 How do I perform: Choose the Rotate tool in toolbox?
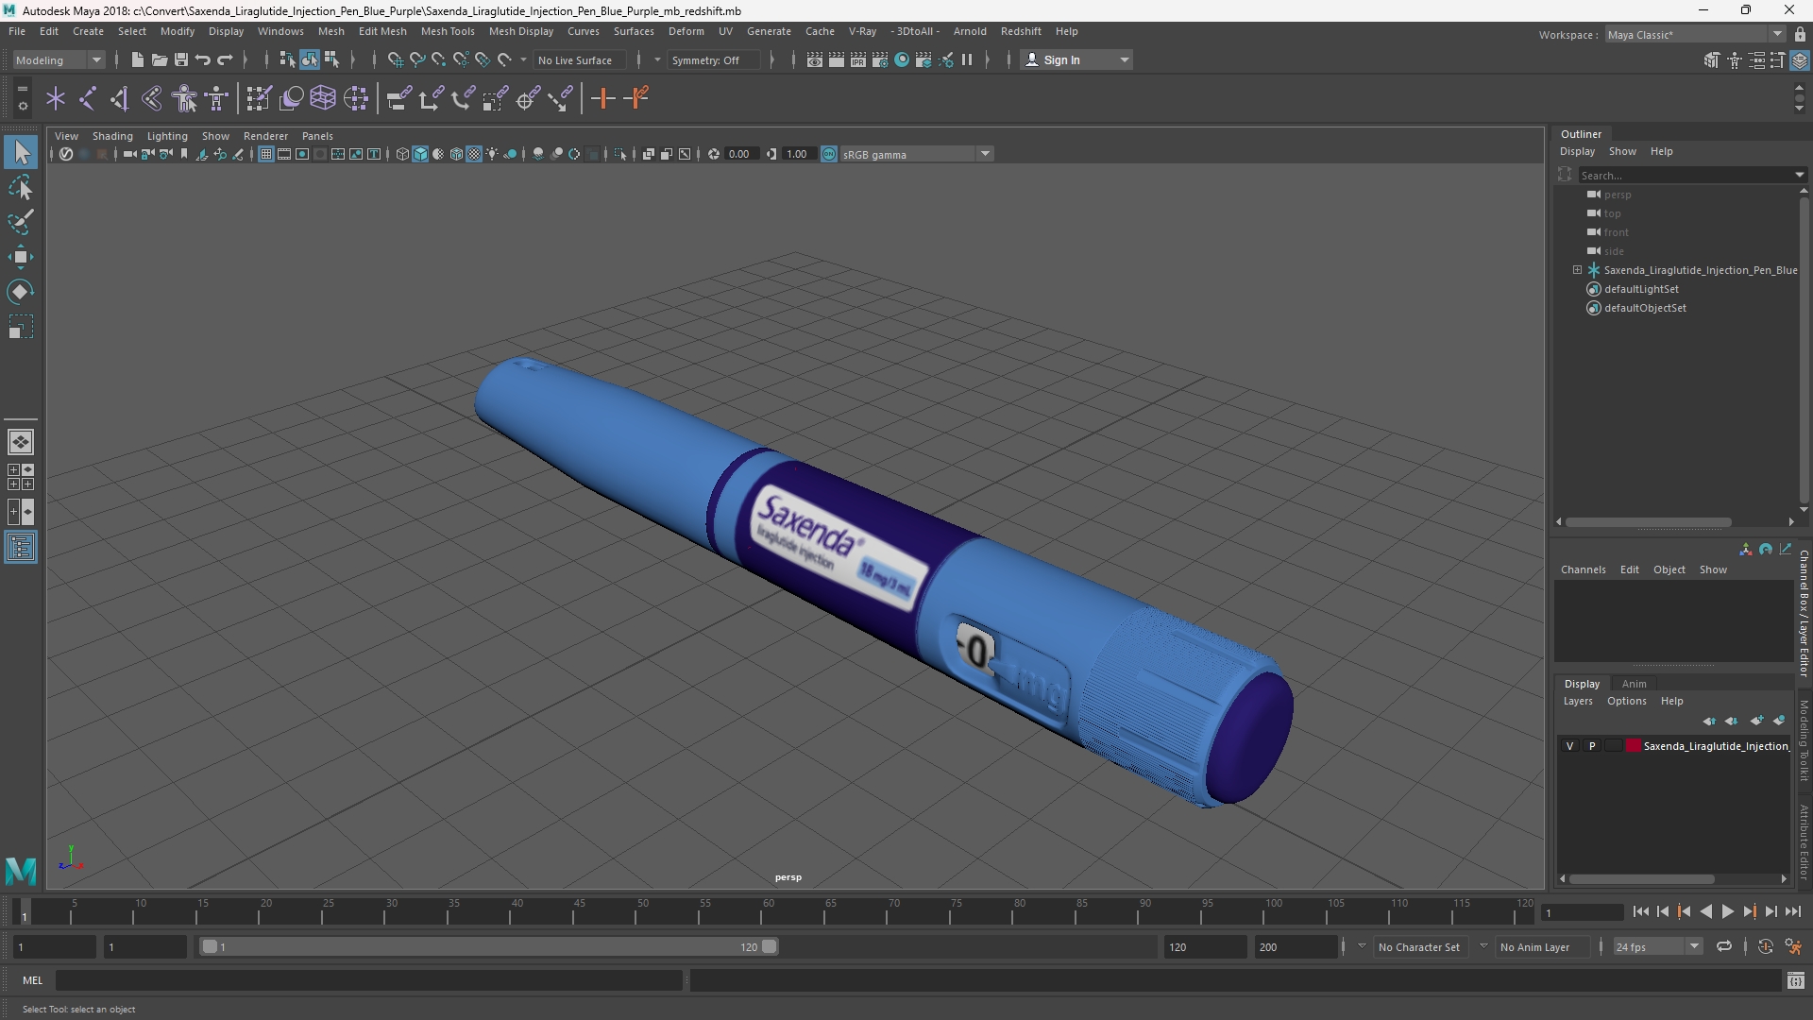pos(21,292)
